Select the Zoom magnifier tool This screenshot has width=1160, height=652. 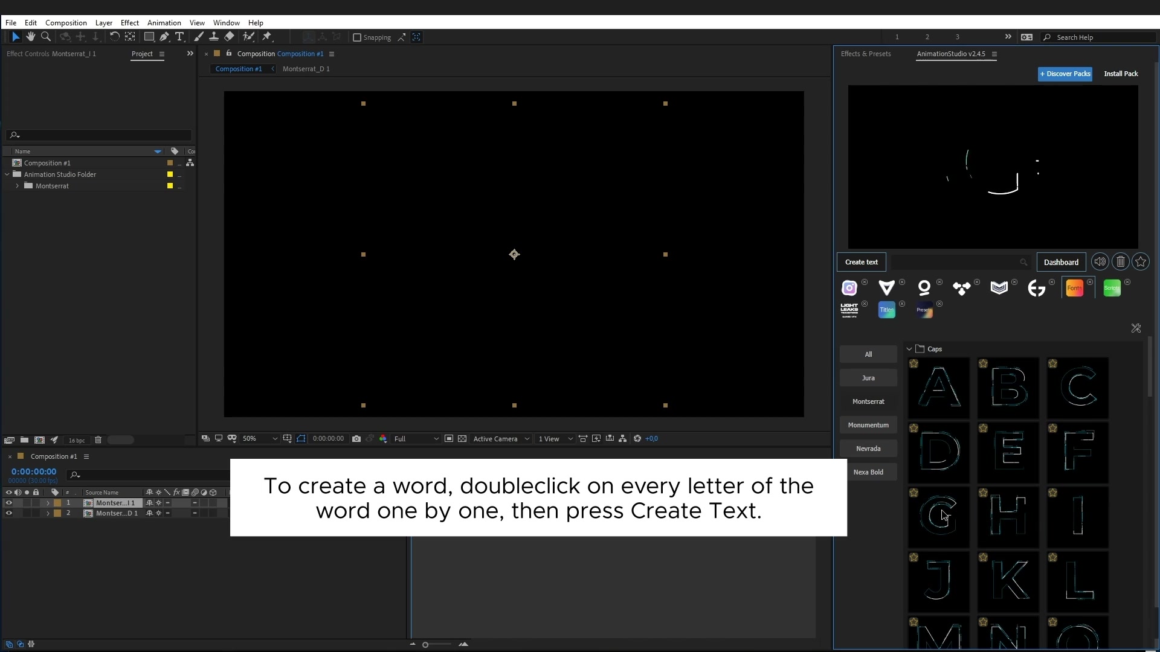click(45, 37)
